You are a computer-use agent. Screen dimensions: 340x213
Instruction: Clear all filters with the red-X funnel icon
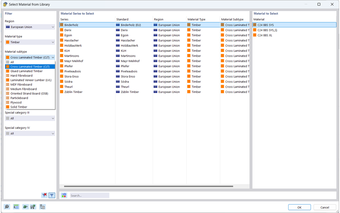(x=44, y=195)
